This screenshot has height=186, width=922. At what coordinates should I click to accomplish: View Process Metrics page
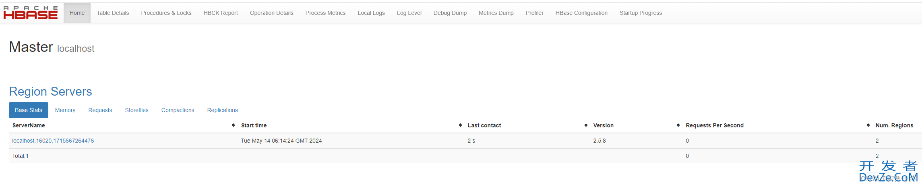point(325,13)
